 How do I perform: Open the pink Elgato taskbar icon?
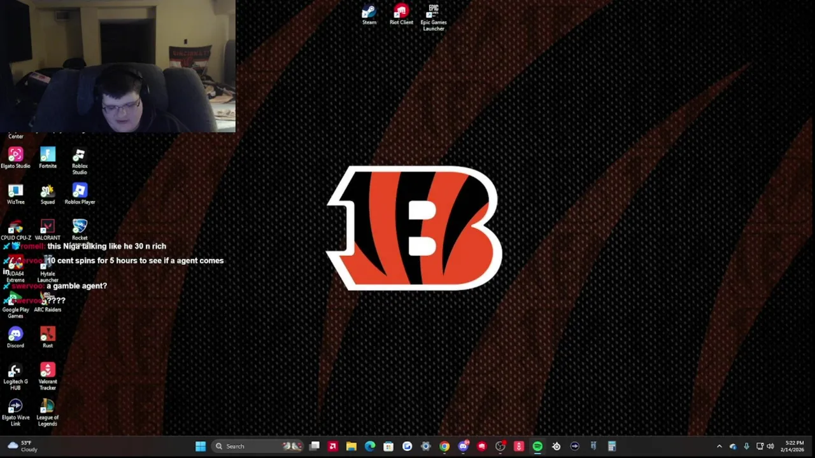(519, 447)
